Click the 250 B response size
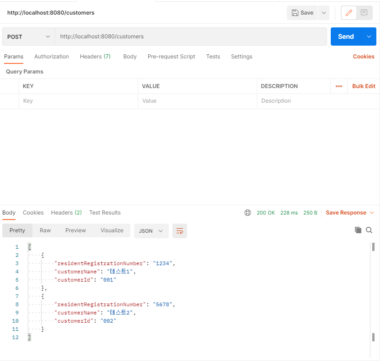 [x=310, y=213]
